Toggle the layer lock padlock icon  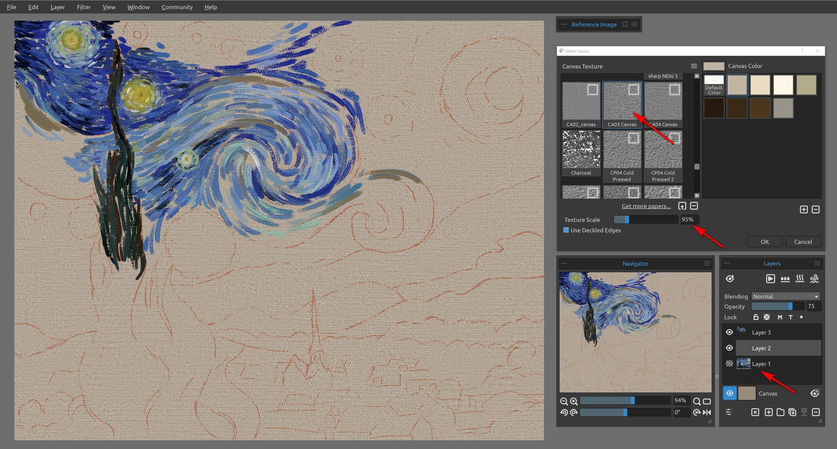[x=756, y=317]
